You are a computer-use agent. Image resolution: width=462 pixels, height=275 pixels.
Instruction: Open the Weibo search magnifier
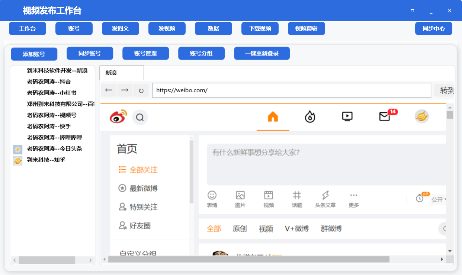140,118
